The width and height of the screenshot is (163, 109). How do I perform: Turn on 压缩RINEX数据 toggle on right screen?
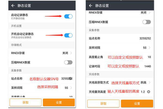tap(147, 22)
